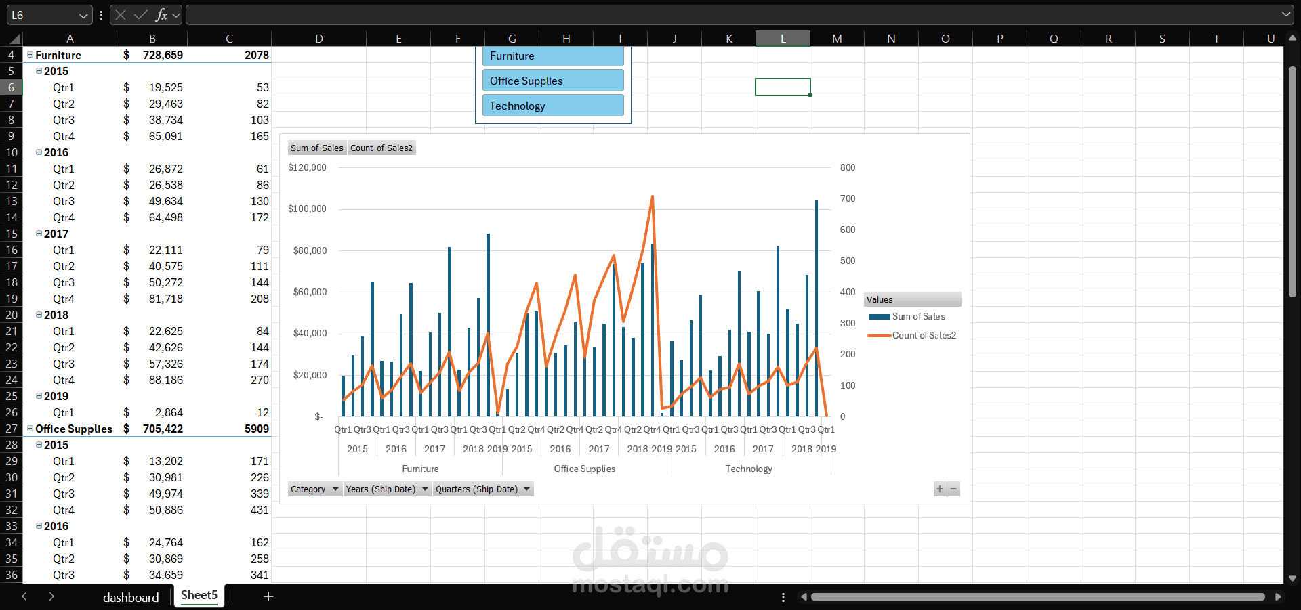Image resolution: width=1301 pixels, height=610 pixels.
Task: Expand entire chart field with plus button
Action: [940, 489]
